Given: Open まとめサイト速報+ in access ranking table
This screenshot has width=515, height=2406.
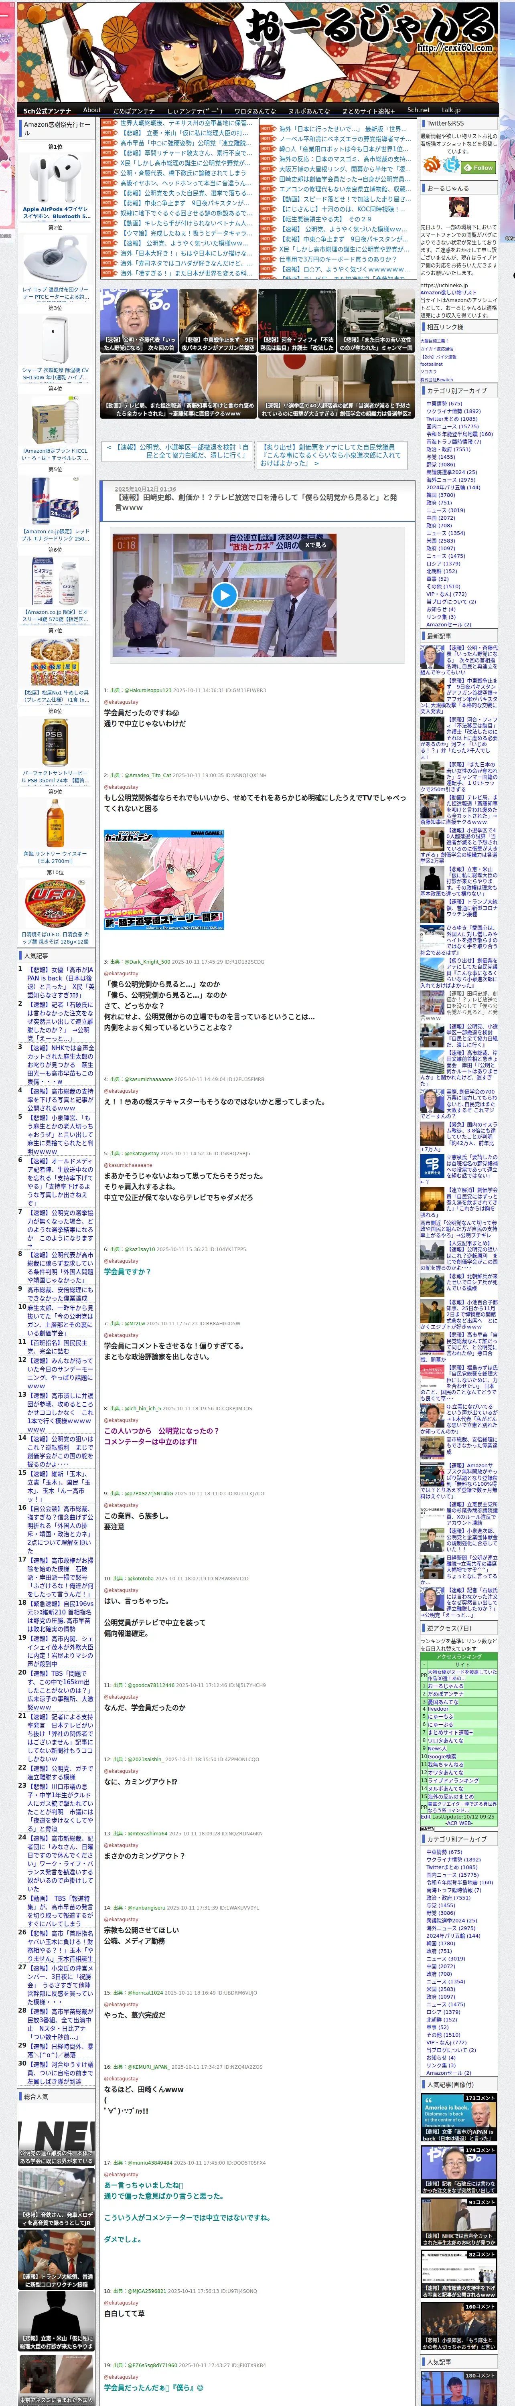Looking at the screenshot, I should 450,1733.
